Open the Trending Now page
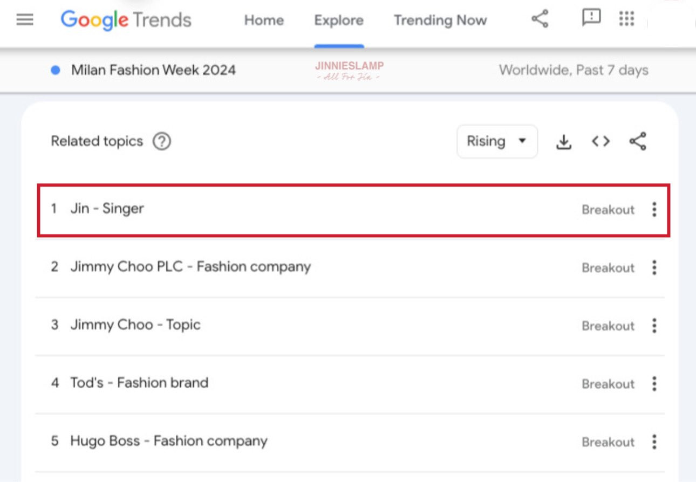This screenshot has width=696, height=482. coord(439,20)
